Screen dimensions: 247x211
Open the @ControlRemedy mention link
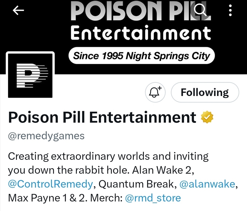(51, 184)
